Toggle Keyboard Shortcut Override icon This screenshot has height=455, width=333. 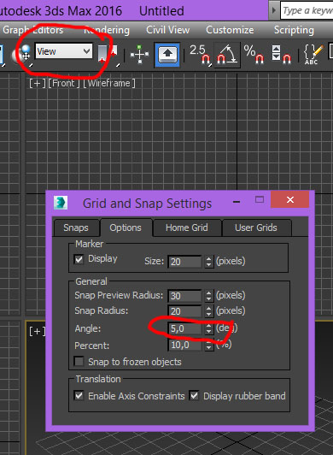(167, 55)
